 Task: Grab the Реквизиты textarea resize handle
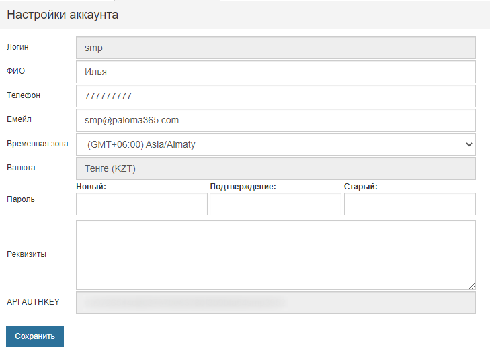coord(472,285)
